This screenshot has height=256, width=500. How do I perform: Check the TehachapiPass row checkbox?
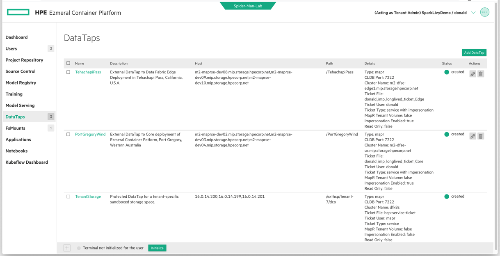tap(68, 72)
